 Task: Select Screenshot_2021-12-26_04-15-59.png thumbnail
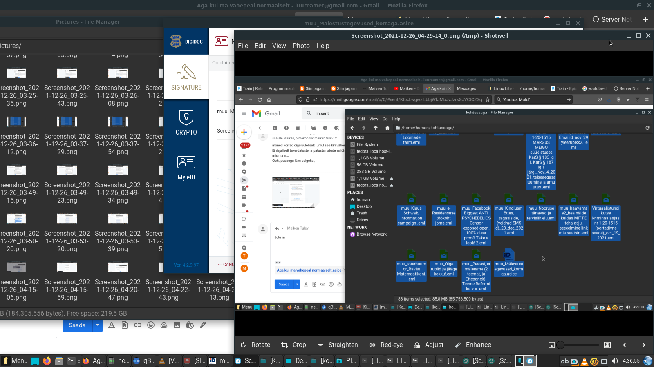pos(67,267)
